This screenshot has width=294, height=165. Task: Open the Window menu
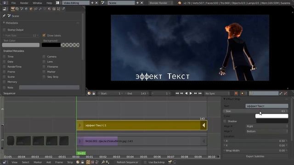point(37,3)
